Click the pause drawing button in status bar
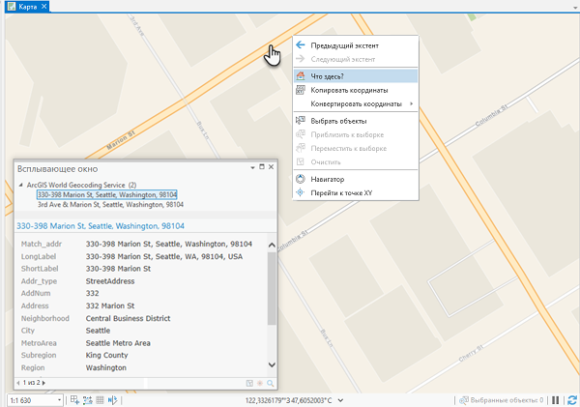Screen dimensions: 580x407 click(555, 399)
